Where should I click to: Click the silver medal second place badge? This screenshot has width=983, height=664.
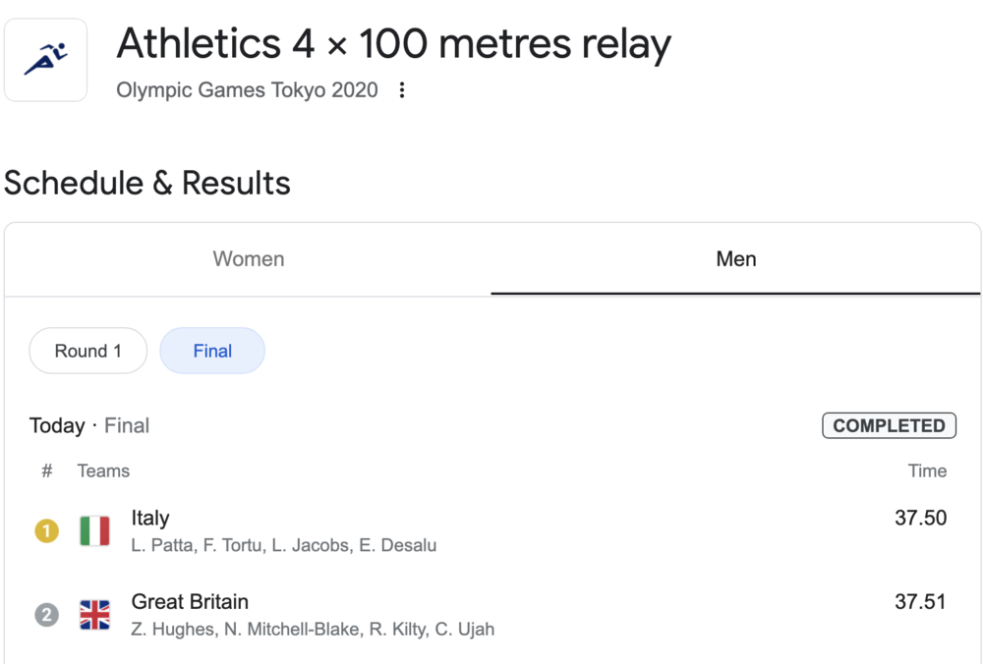click(46, 616)
